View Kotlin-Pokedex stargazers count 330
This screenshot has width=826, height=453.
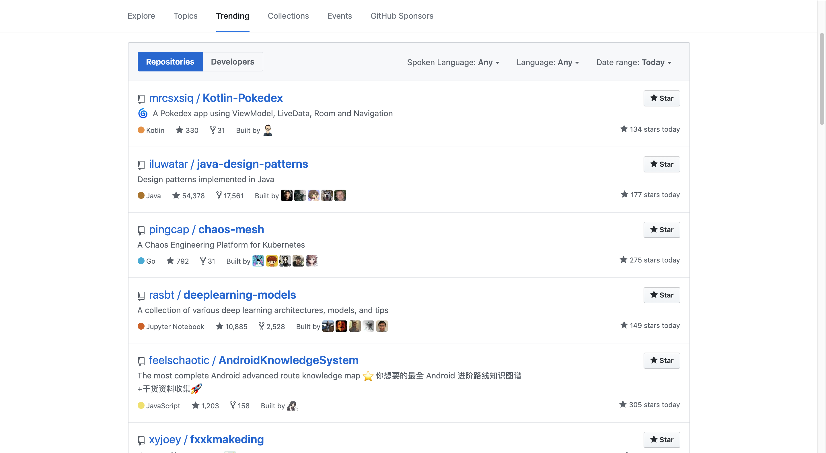point(187,130)
